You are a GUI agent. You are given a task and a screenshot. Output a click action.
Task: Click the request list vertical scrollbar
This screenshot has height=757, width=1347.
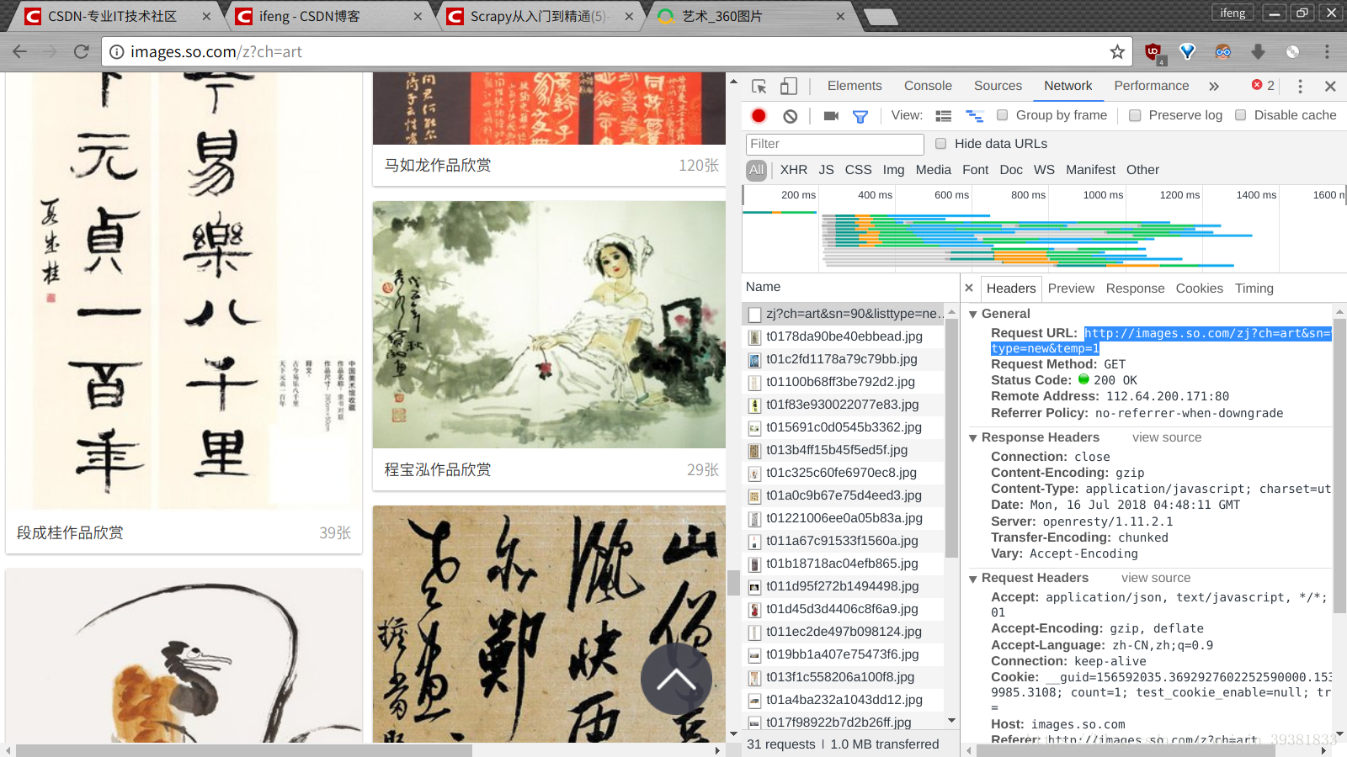pyautogui.click(x=951, y=438)
